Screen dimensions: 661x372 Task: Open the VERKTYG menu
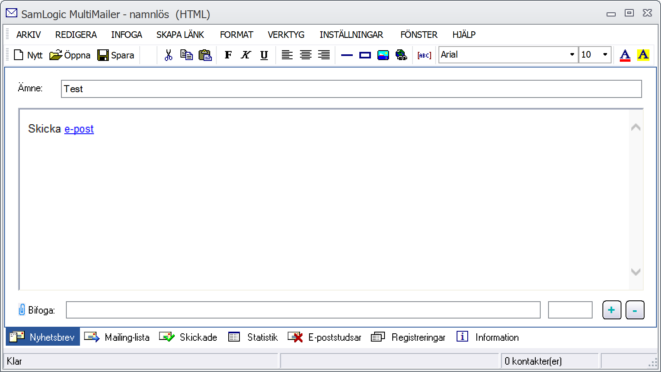(286, 35)
